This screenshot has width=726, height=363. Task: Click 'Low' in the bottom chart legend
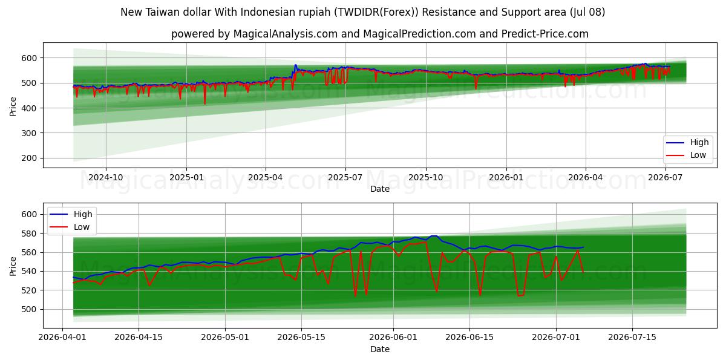point(82,227)
